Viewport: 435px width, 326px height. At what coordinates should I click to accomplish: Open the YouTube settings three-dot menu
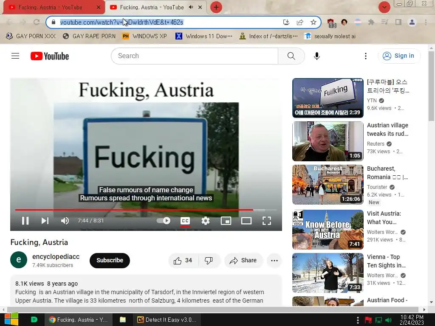tap(366, 56)
